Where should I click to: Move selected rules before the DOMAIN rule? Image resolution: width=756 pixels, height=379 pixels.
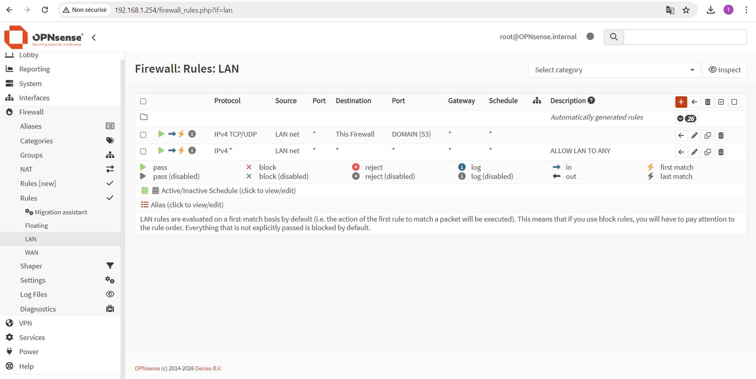[x=681, y=135]
